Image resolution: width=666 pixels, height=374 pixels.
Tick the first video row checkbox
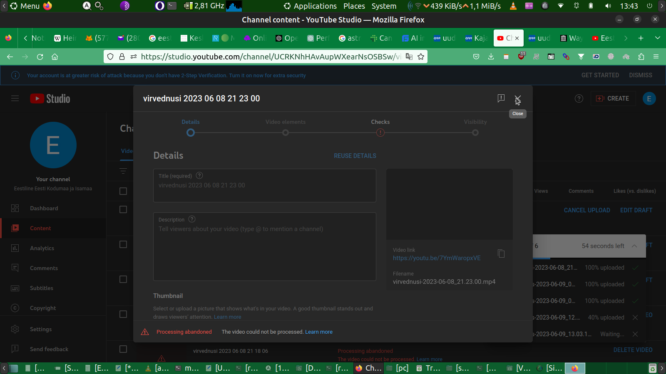(123, 209)
